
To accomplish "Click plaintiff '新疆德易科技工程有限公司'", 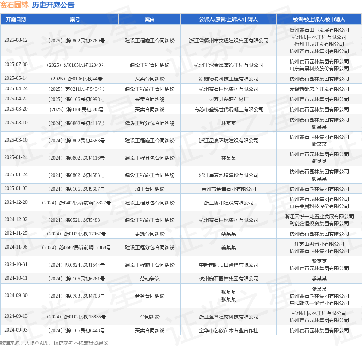I will [x=229, y=79].
